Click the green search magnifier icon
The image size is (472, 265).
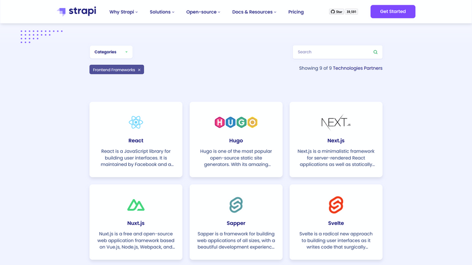pyautogui.click(x=375, y=52)
